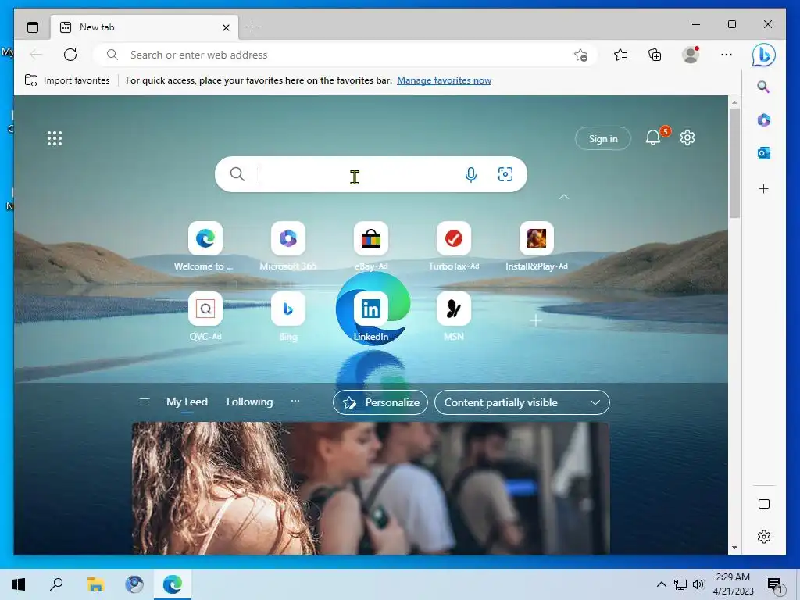The width and height of the screenshot is (800, 600).
Task: Open the feed hamburger menu
Action: (145, 402)
